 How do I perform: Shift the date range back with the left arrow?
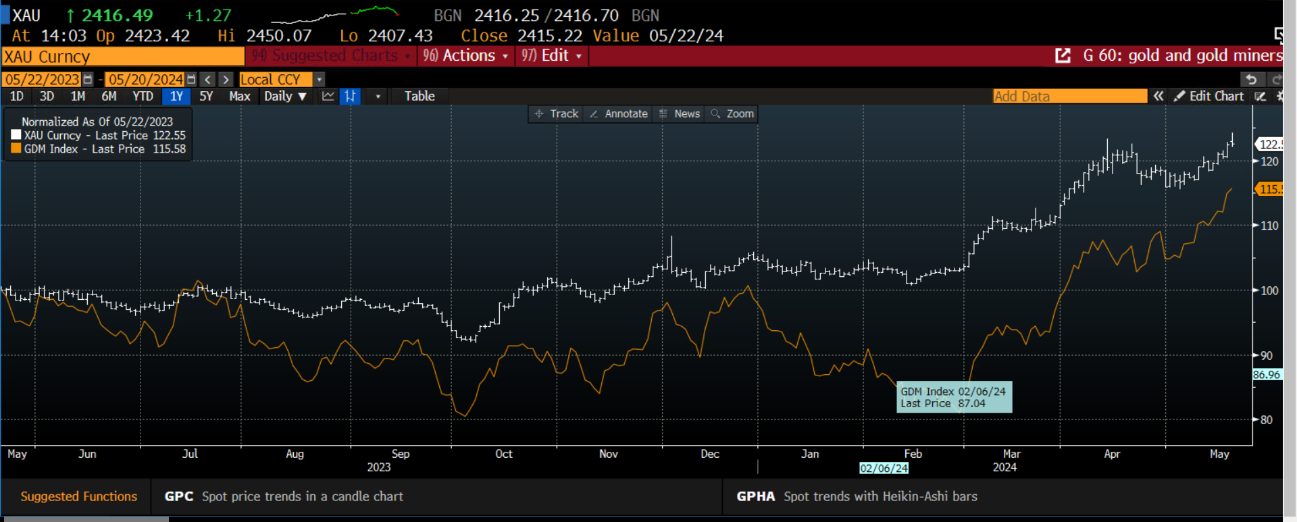coord(208,80)
